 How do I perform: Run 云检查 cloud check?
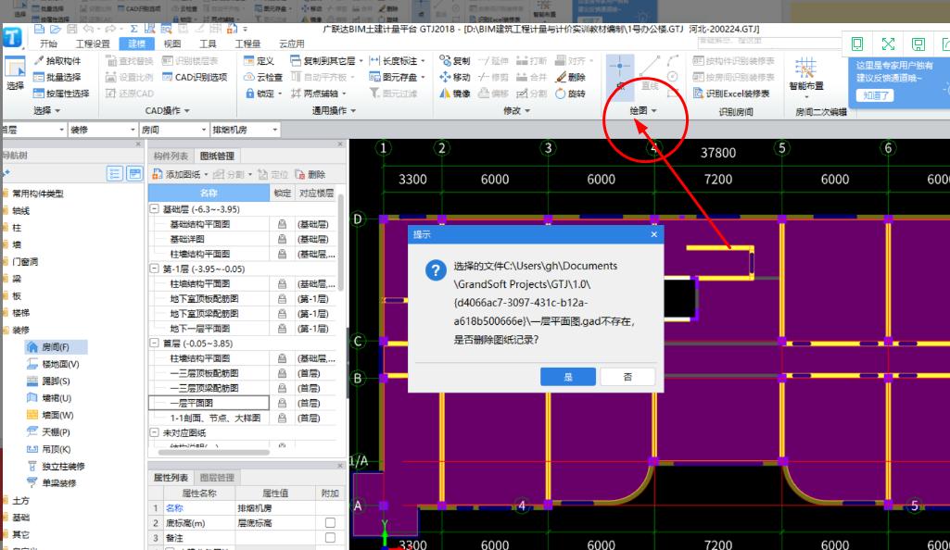263,77
